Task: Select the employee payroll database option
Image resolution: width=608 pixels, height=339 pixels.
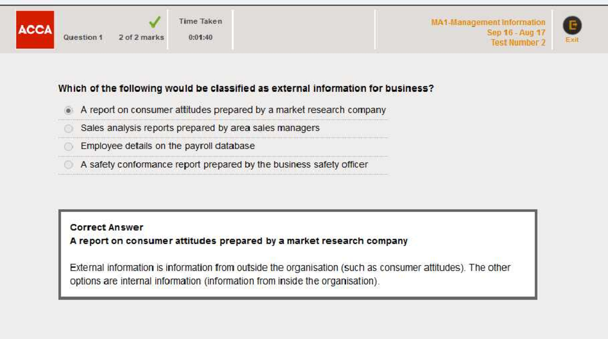Action: (x=68, y=146)
